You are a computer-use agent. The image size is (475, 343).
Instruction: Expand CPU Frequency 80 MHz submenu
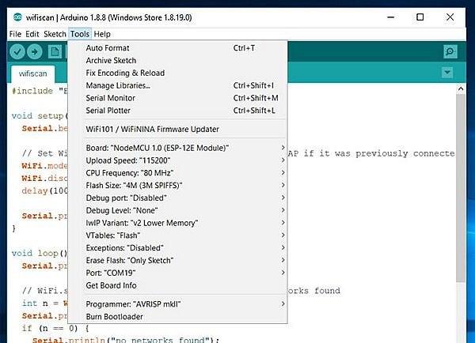click(x=178, y=173)
